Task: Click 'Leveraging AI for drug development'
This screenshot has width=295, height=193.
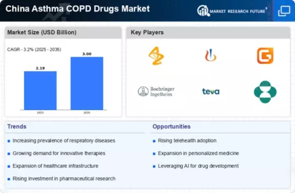Action: click(198, 166)
